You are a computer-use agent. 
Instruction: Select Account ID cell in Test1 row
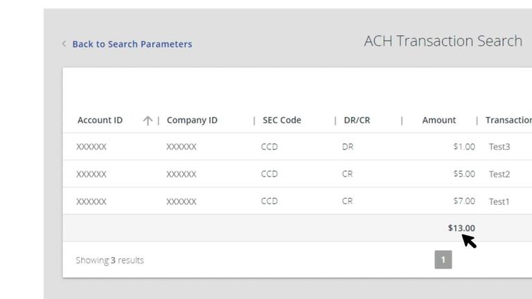[x=91, y=201]
